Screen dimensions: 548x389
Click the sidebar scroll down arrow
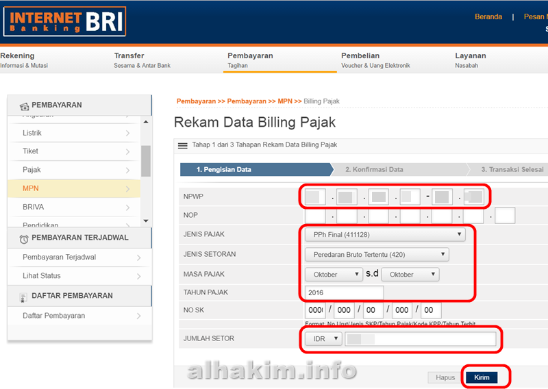point(146,221)
